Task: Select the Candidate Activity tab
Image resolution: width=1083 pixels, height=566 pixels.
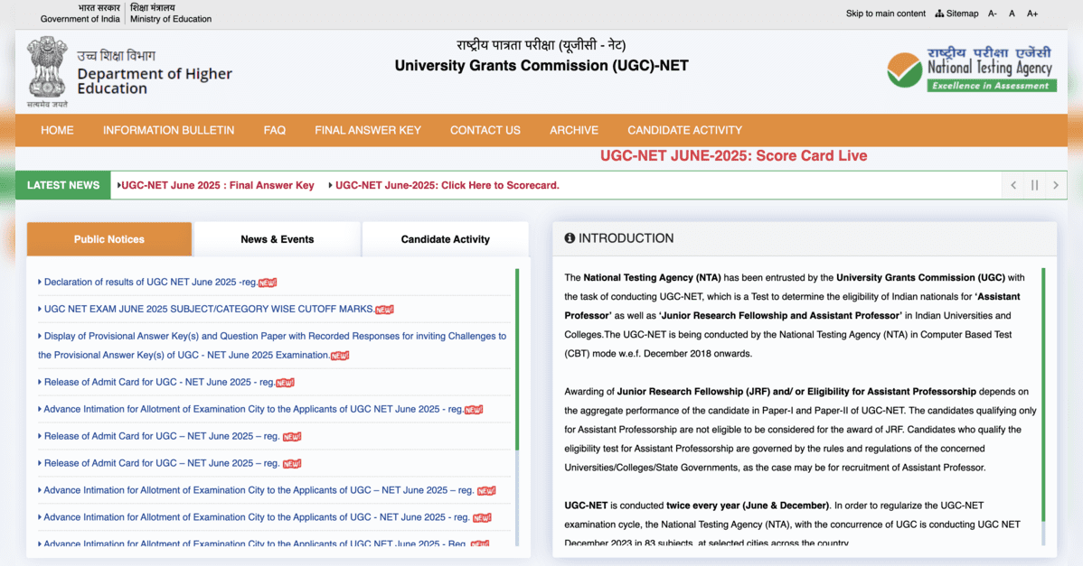Action: [445, 239]
